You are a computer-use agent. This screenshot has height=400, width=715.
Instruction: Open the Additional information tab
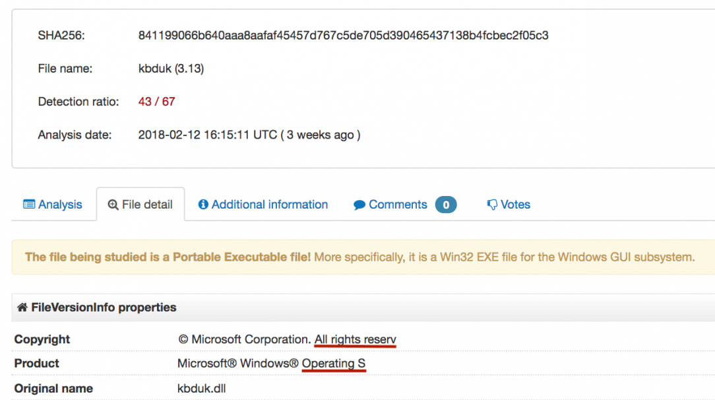tap(269, 205)
